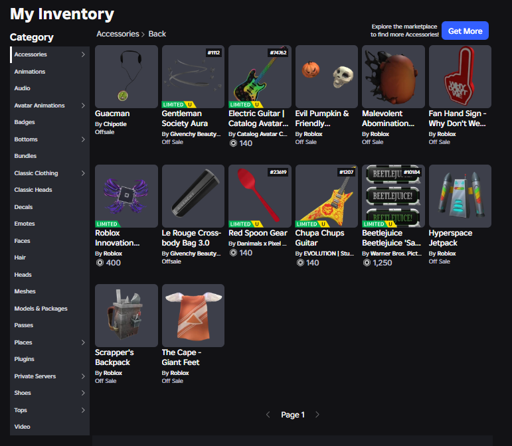Click the Roblox Innovation... title
The height and width of the screenshot is (446, 512).
click(x=118, y=238)
